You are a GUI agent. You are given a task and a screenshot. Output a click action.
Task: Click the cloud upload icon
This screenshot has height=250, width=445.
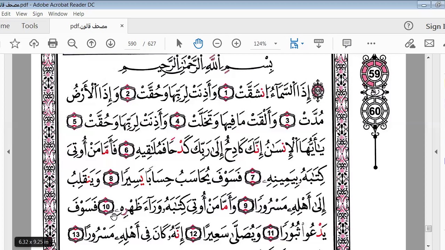(34, 43)
